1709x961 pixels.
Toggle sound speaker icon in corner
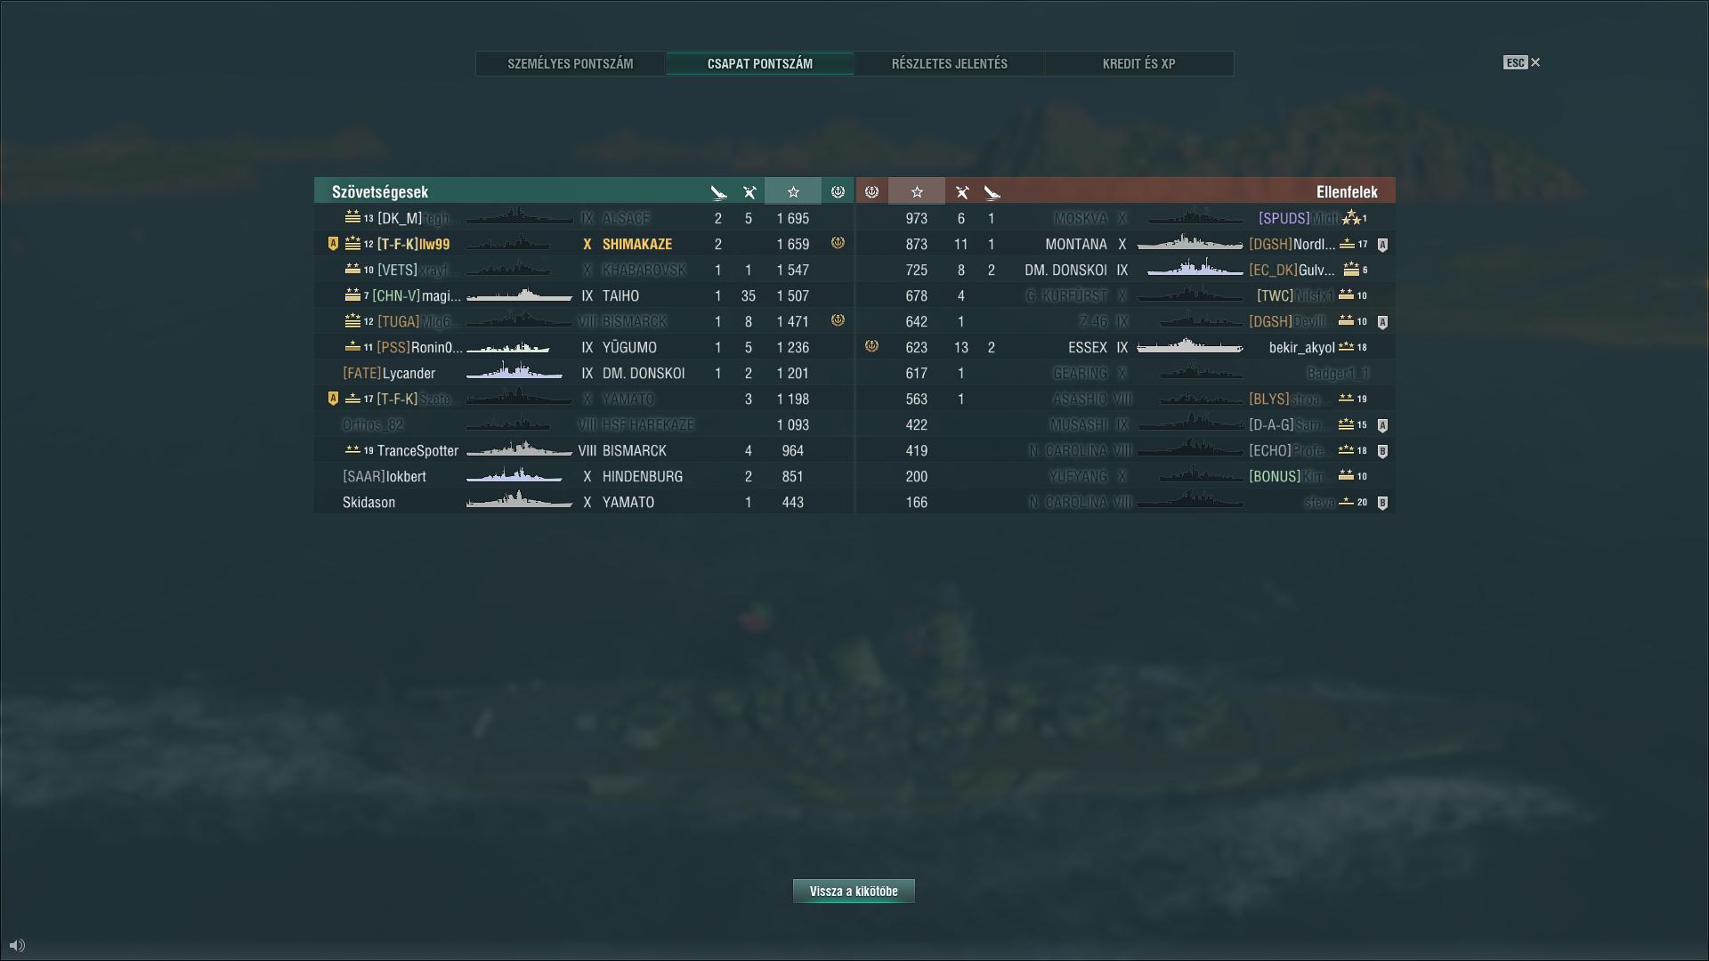[x=17, y=945]
